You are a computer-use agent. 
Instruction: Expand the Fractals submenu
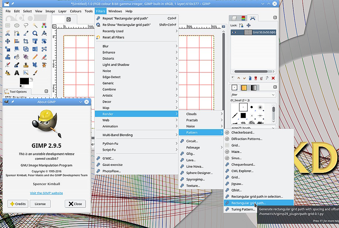pos(201,120)
